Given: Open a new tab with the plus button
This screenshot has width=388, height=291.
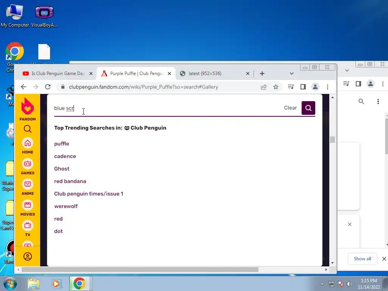Looking at the screenshot, I should pyautogui.click(x=262, y=74).
